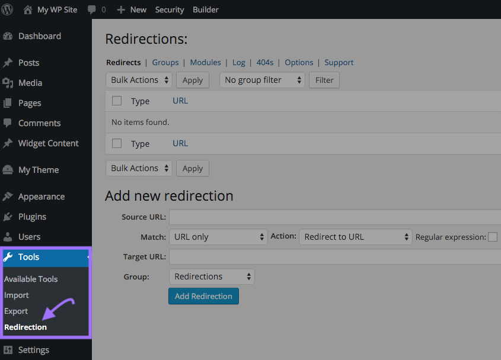Click the Add Redirection button
The image size is (501, 360).
[x=203, y=296]
